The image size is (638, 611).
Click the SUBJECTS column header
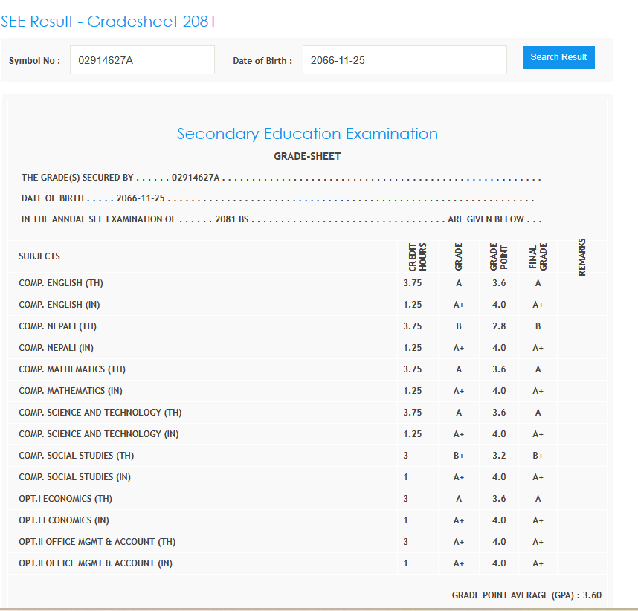[x=39, y=256]
